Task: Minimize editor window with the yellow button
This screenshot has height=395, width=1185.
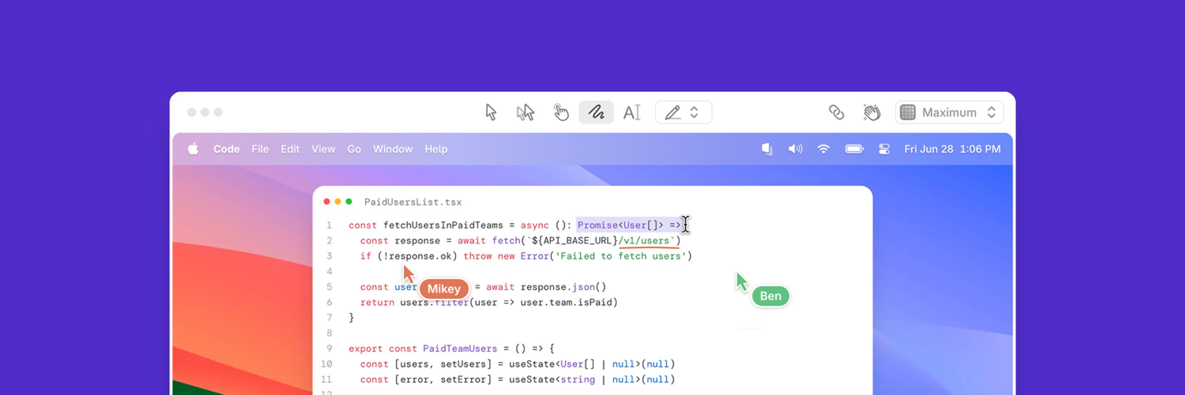Action: (x=338, y=201)
